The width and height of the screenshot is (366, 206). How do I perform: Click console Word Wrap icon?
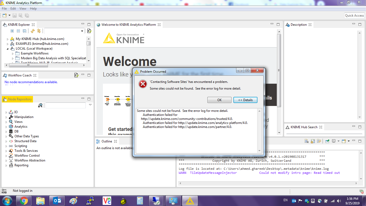click(x=319, y=141)
